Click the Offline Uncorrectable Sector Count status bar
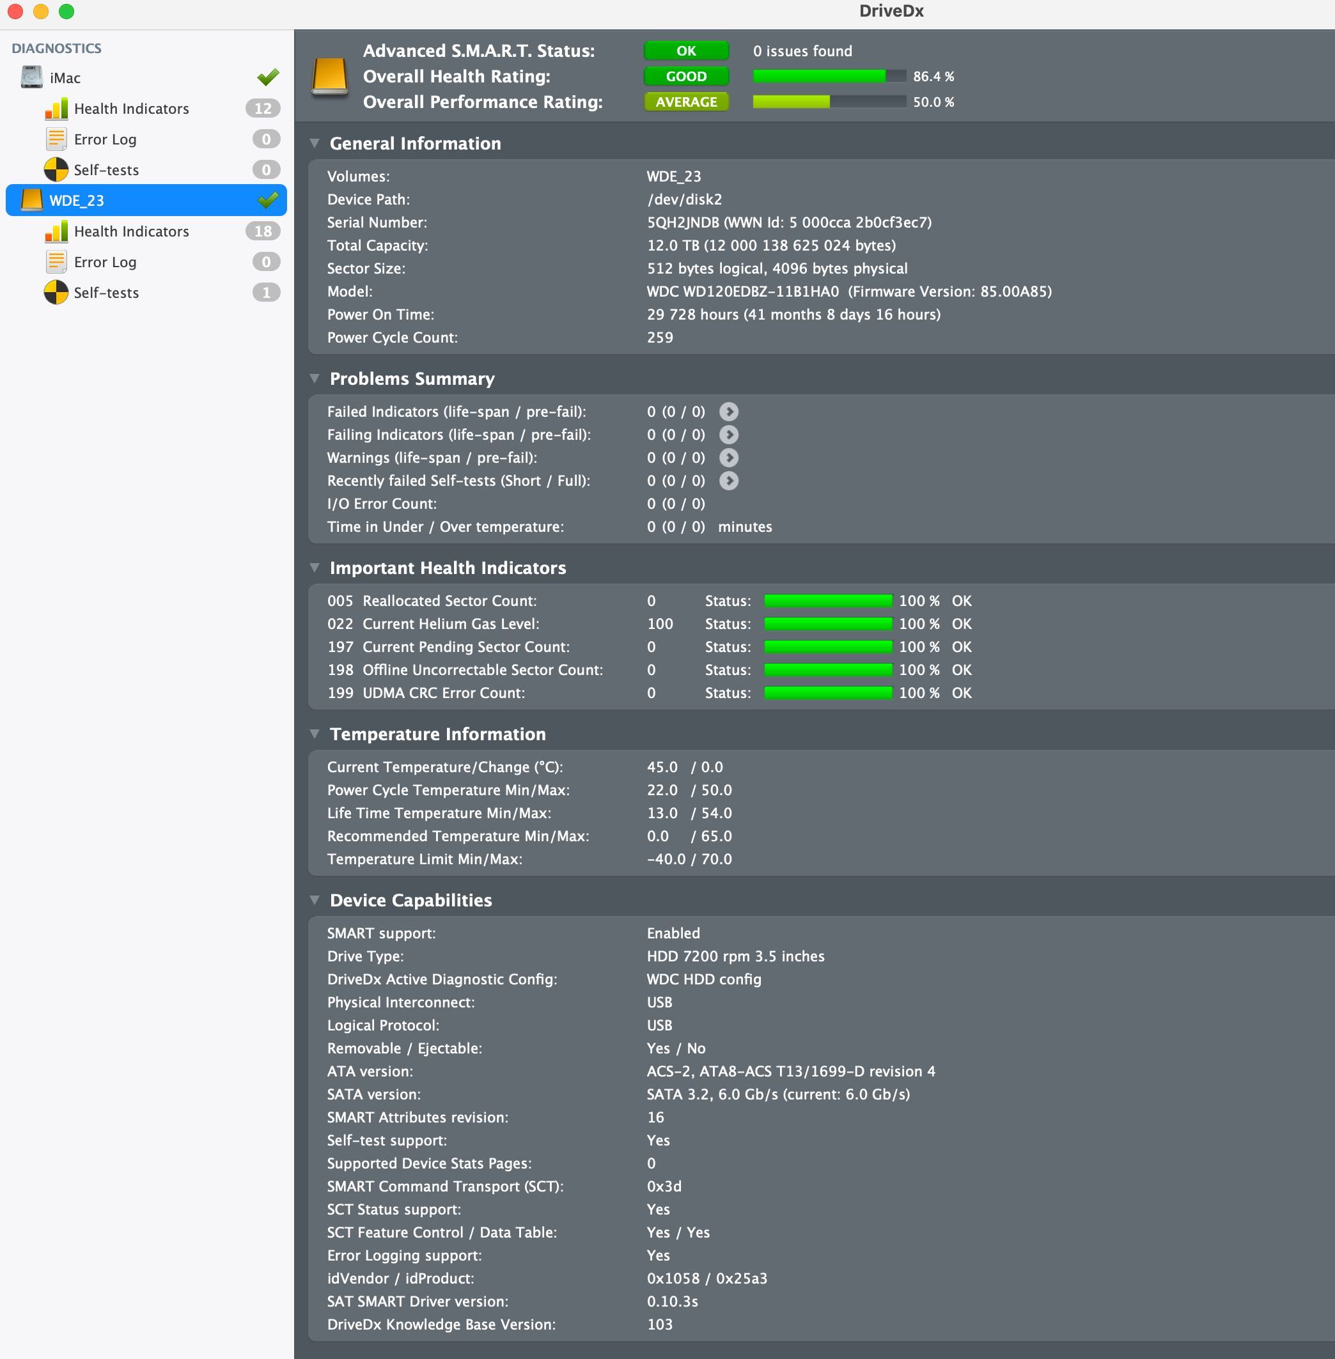The height and width of the screenshot is (1359, 1335). coord(828,670)
